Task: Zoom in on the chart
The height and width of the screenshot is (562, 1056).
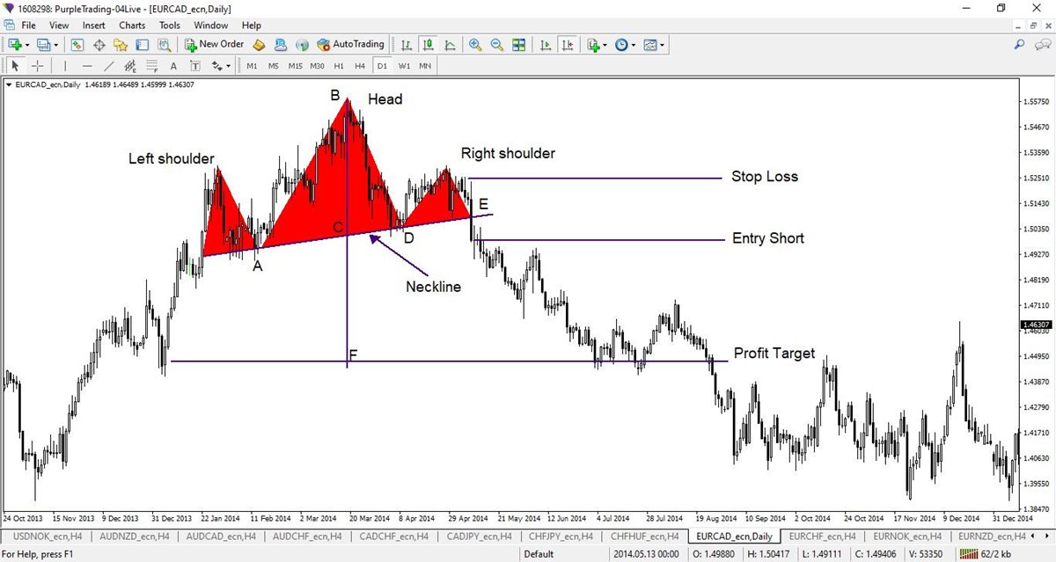Action: point(475,44)
